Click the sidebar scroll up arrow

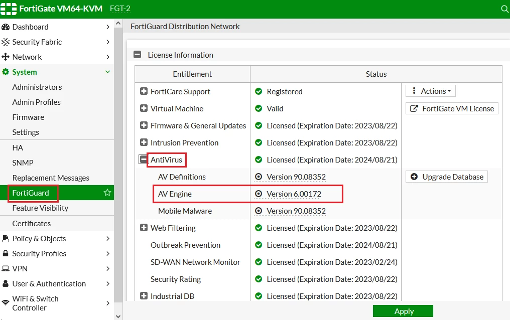point(118,23)
